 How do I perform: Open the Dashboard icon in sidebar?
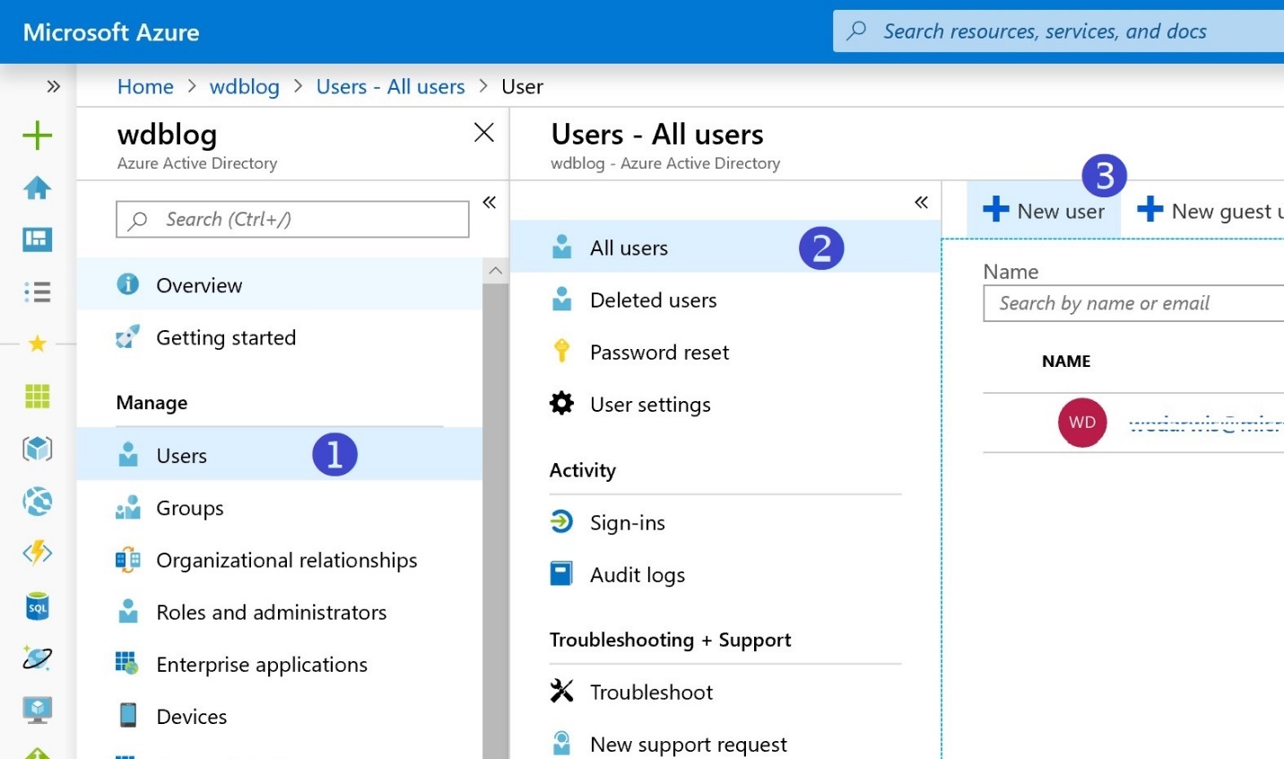pos(37,240)
